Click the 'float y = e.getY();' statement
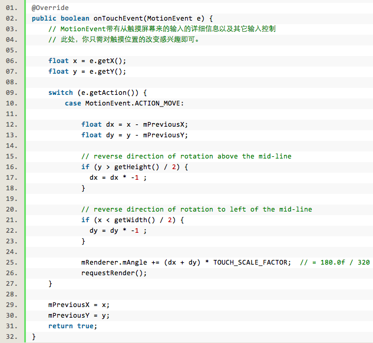This screenshot has height=343, width=373. pos(87,71)
